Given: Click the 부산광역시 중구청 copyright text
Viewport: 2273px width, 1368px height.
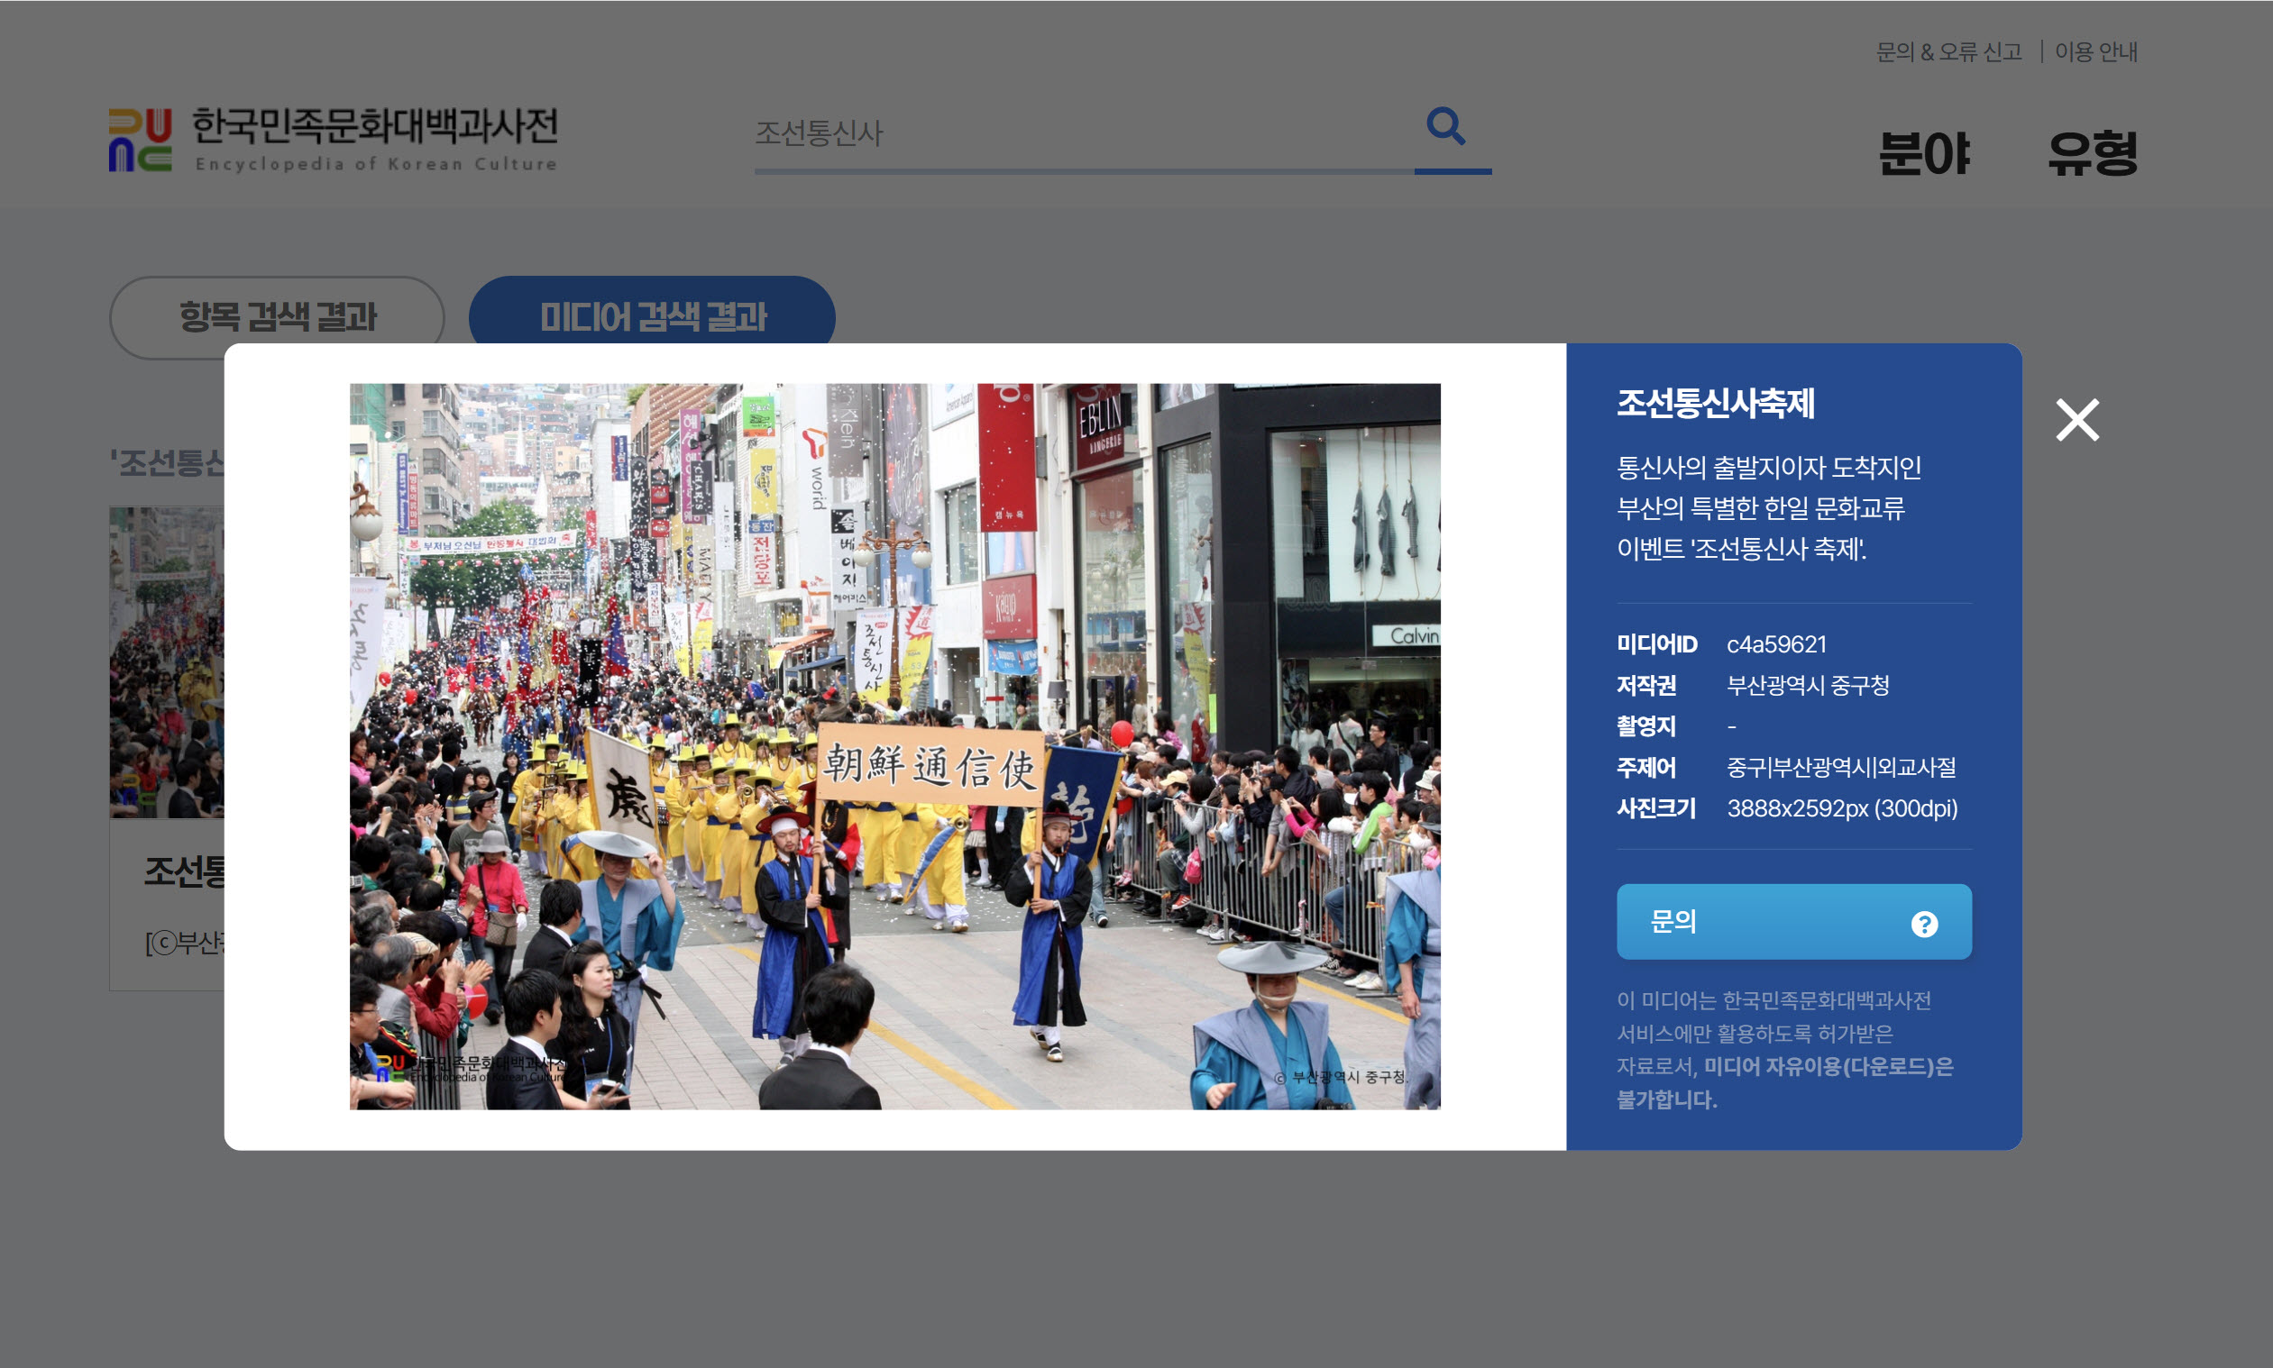Looking at the screenshot, I should (1808, 685).
